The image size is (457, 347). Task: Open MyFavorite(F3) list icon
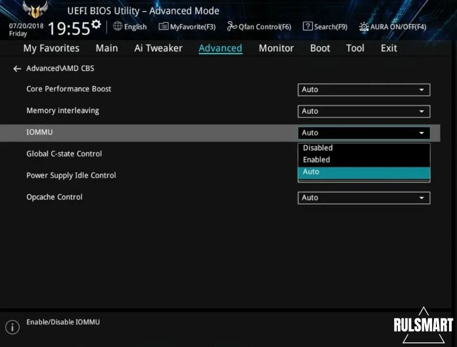163,26
